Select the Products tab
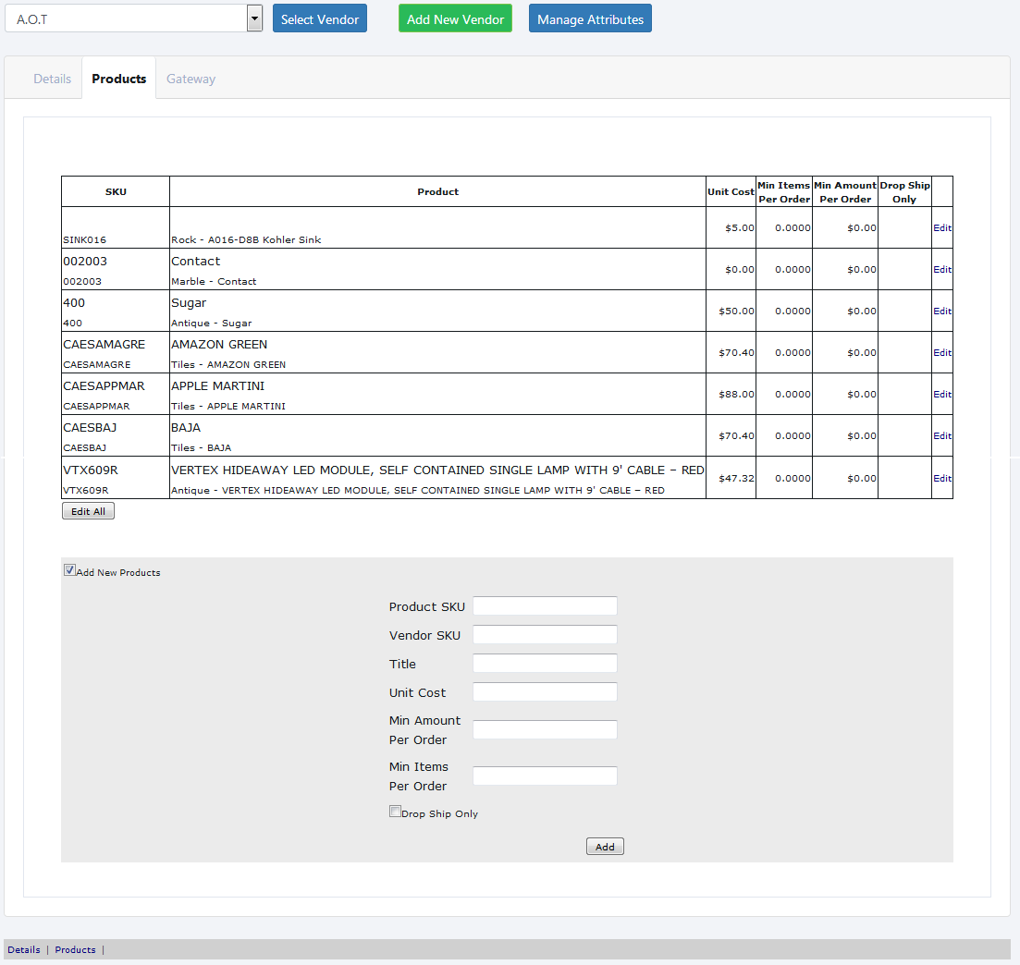Screen dimensions: 1020x965 coord(118,79)
